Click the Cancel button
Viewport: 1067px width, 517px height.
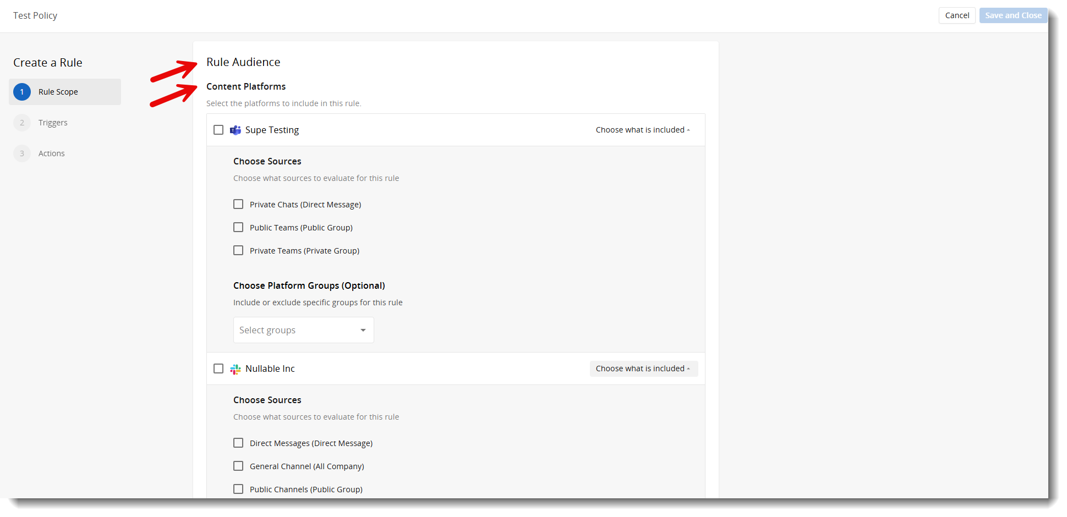click(957, 15)
